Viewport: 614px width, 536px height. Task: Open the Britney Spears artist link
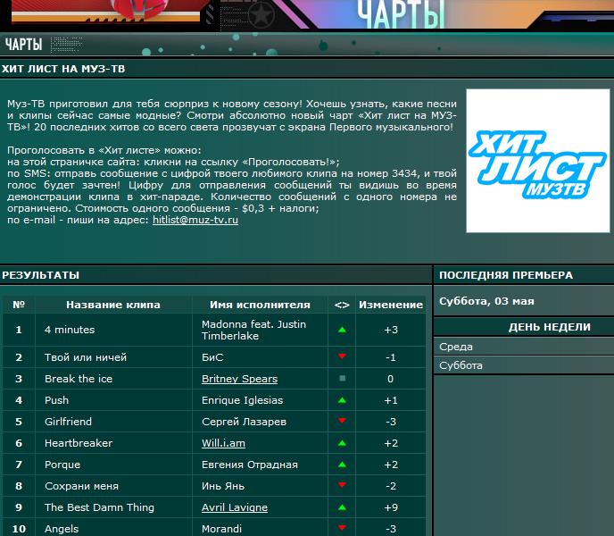[x=240, y=379]
